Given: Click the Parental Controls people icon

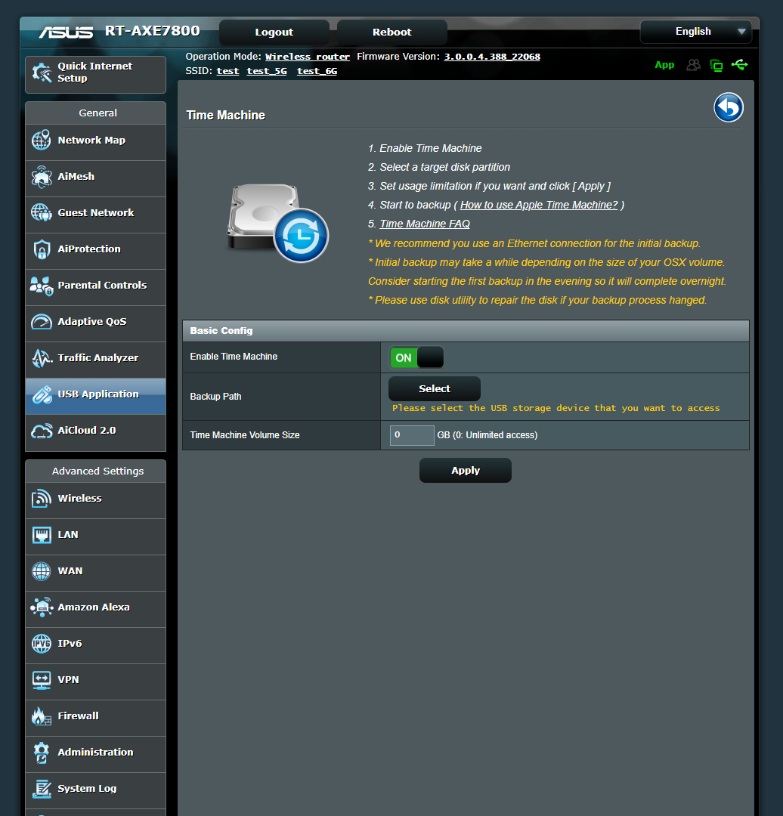Looking at the screenshot, I should (41, 285).
